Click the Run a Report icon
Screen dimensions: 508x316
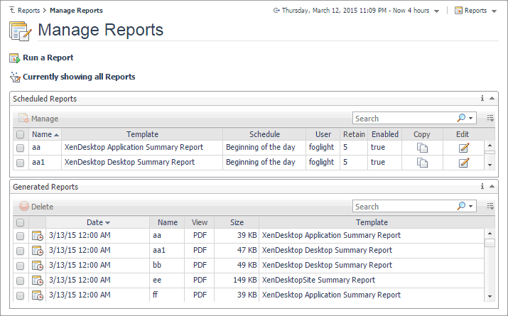click(15, 58)
